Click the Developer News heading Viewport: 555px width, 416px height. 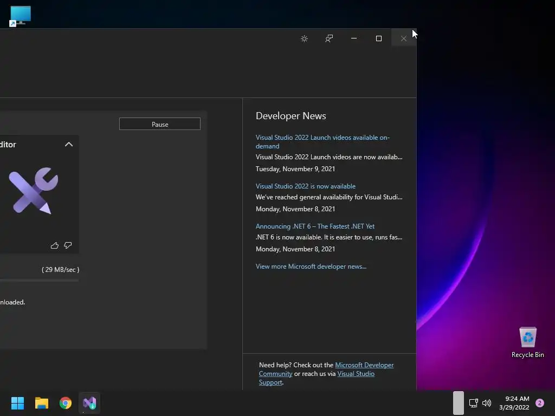pyautogui.click(x=291, y=116)
